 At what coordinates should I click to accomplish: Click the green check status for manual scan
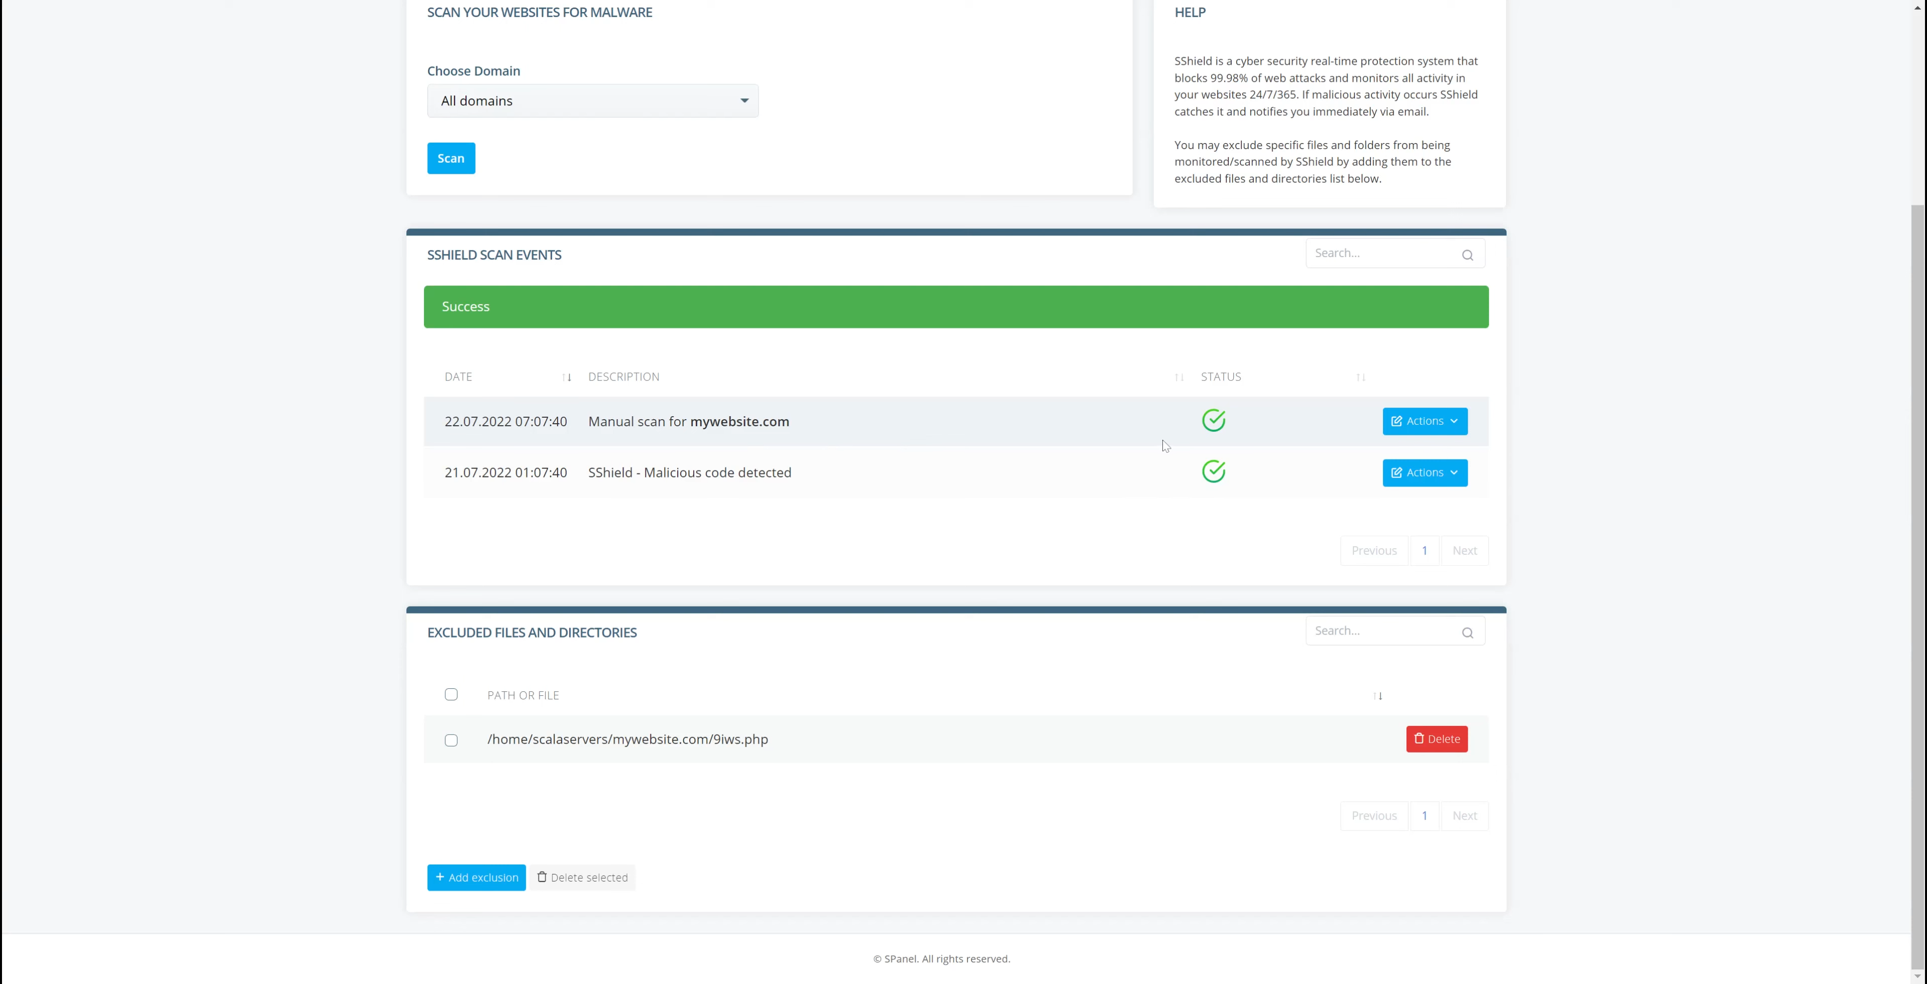click(1213, 421)
